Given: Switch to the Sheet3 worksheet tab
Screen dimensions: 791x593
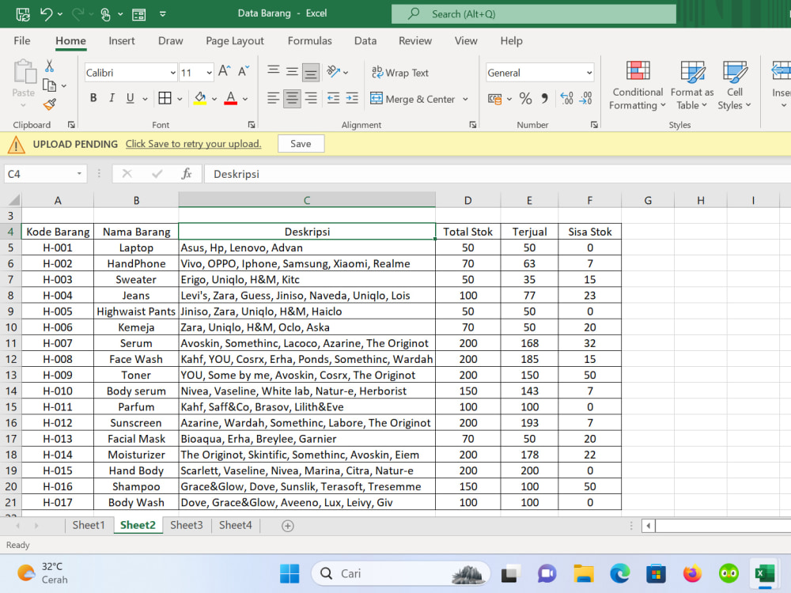Looking at the screenshot, I should (x=186, y=526).
